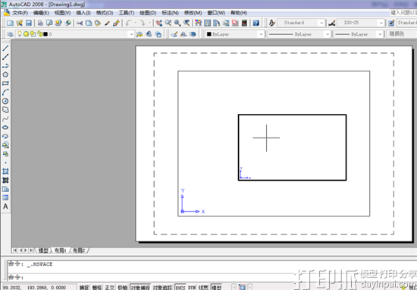The image size is (417, 290).
Task: Select the Hatch tool icon
Action: point(5,172)
